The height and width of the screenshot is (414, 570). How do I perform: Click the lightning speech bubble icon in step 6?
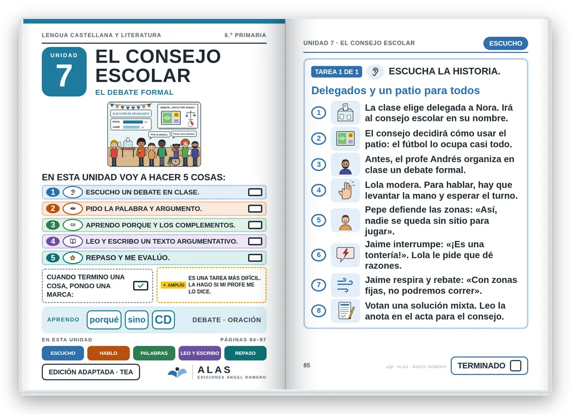345,255
